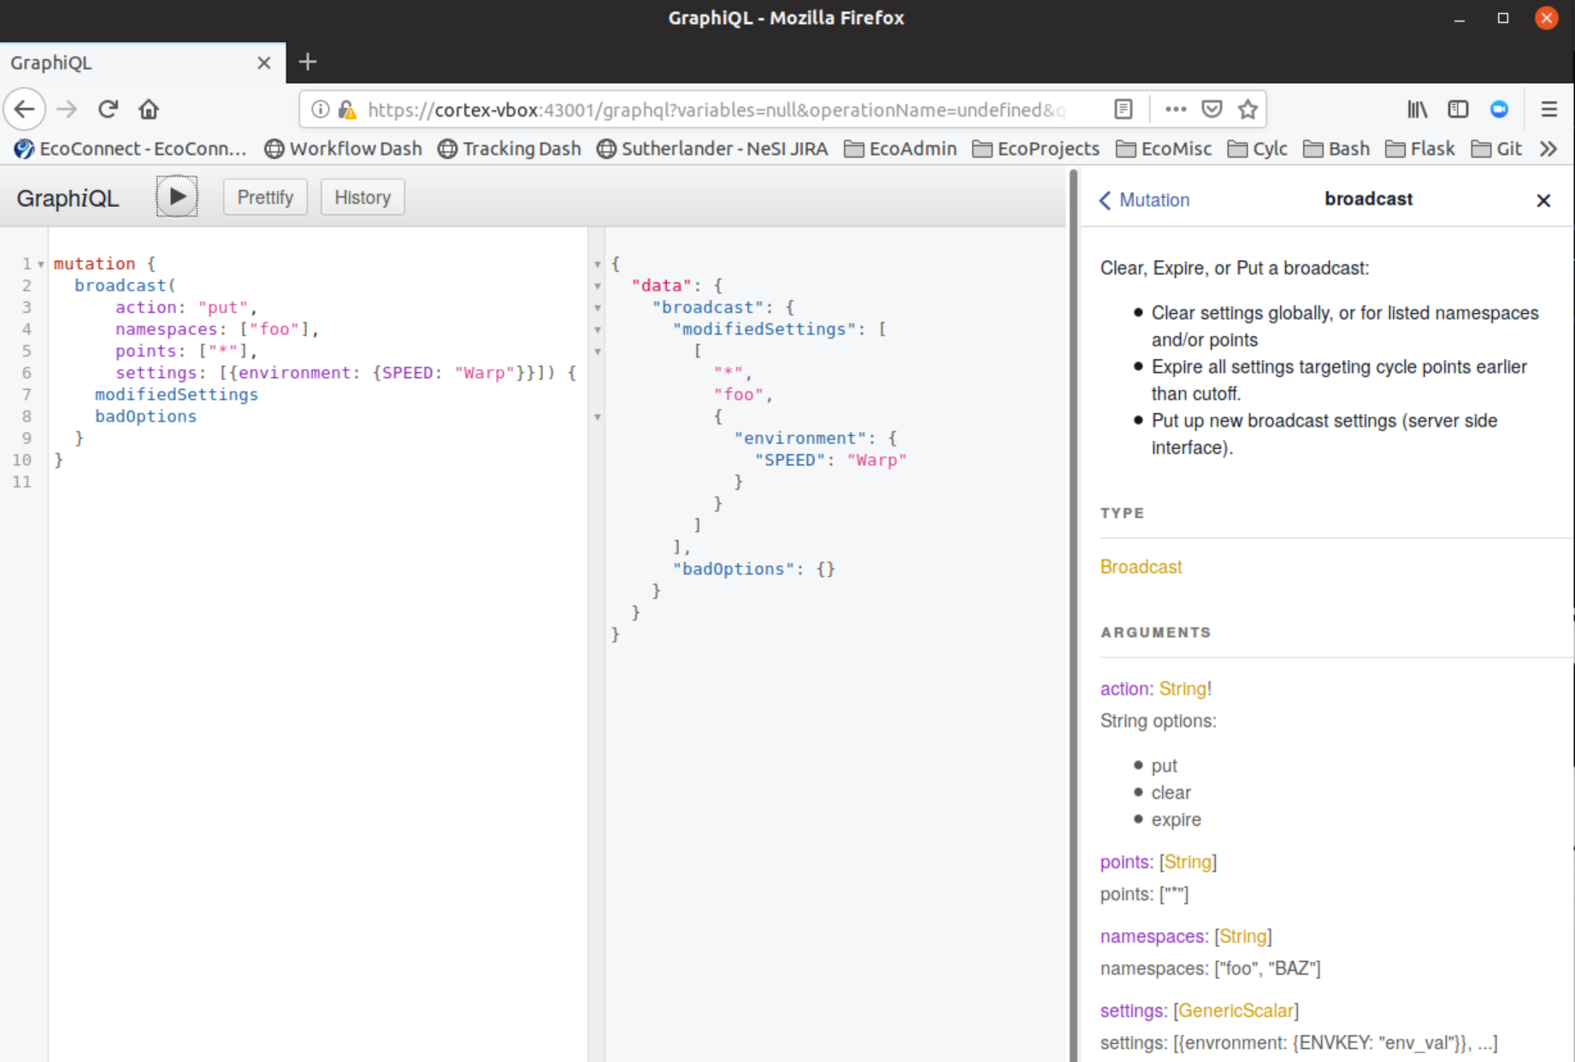Open Bash bookmarks folder
The width and height of the screenshot is (1575, 1062).
point(1336,149)
